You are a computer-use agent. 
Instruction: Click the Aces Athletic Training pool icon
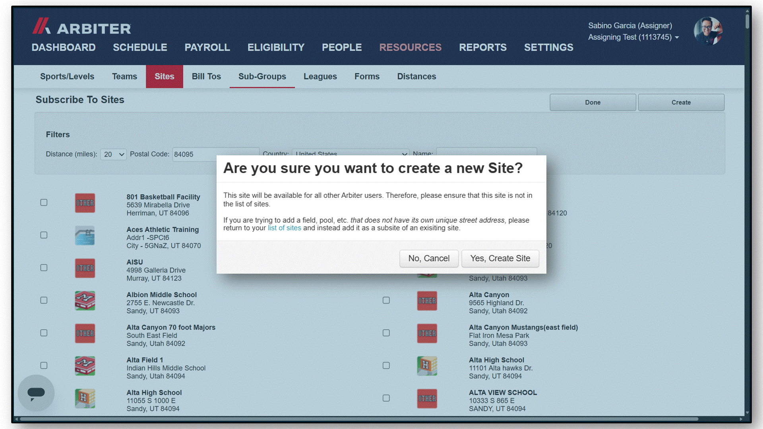coord(85,236)
